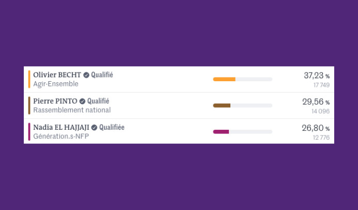Select the magenta color strip for Génération.s-NFP
The image size is (358, 210).
pos(29,131)
